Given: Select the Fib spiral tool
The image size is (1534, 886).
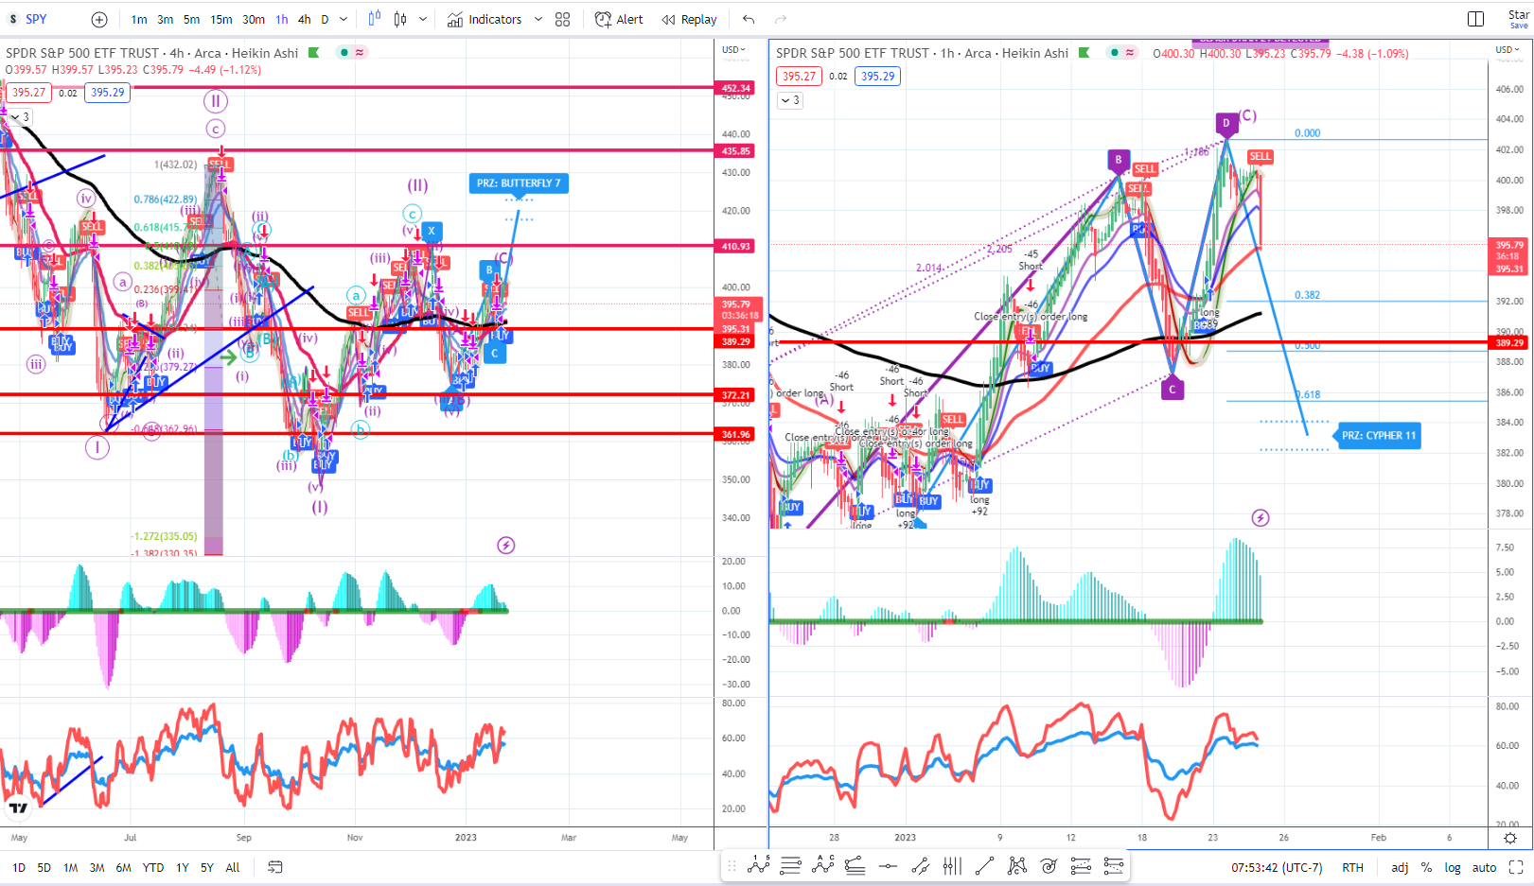Looking at the screenshot, I should pyautogui.click(x=1049, y=865).
